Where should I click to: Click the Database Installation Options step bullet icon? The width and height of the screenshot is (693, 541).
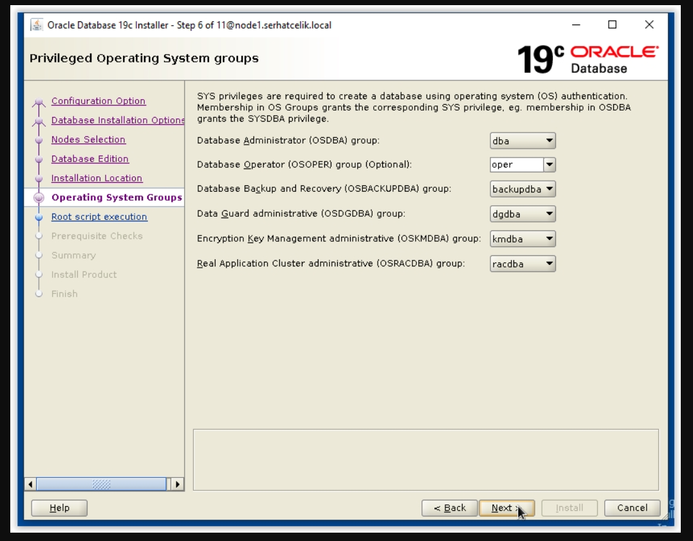pos(39,121)
